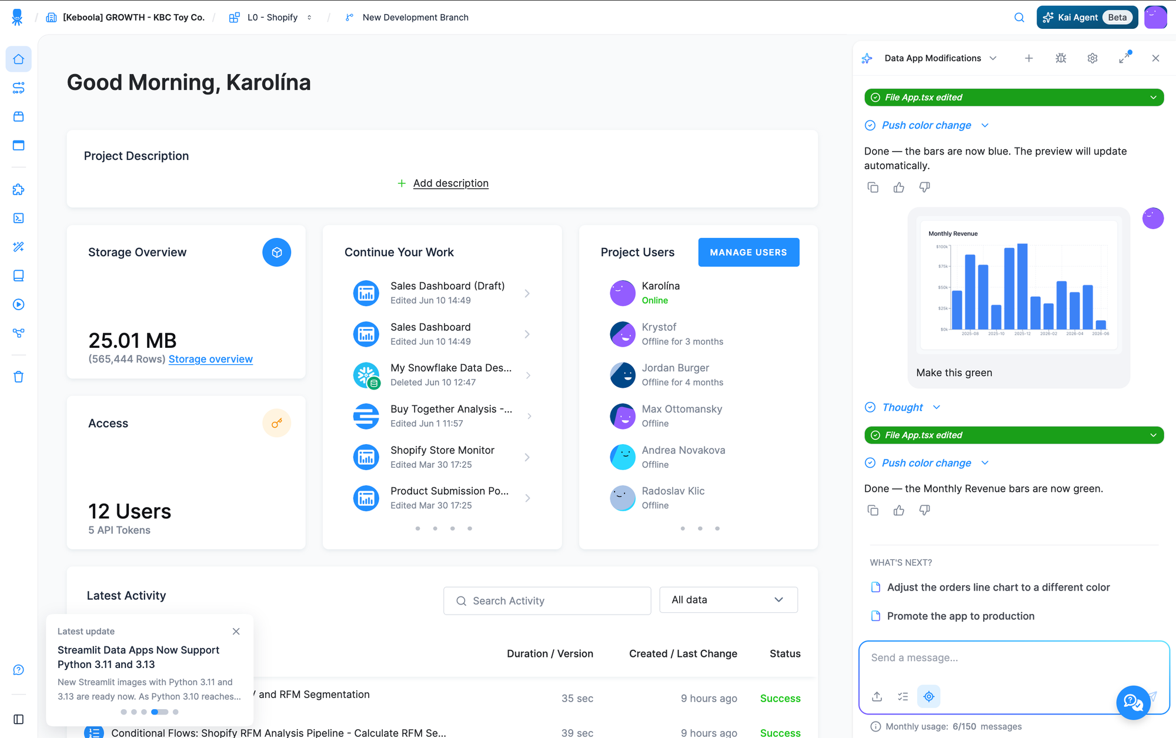Open the Flows icon in sidebar

(x=19, y=88)
